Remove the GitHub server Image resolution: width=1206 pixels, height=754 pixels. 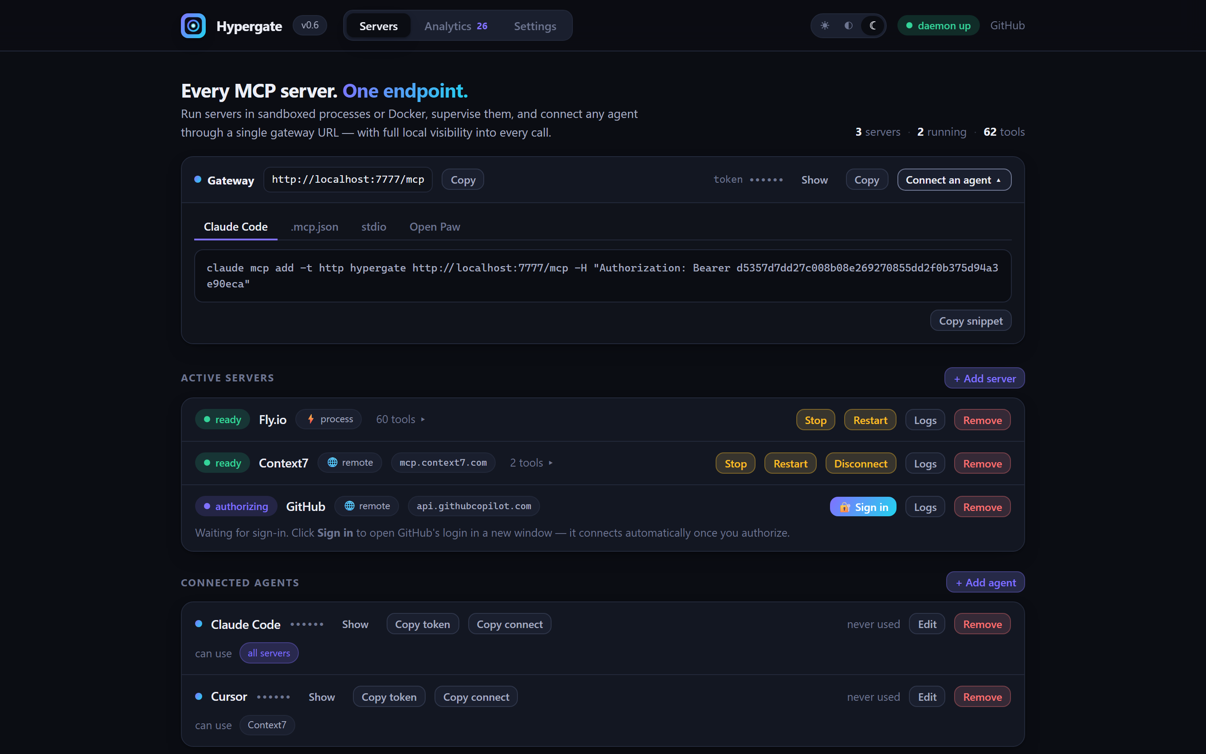coord(982,507)
